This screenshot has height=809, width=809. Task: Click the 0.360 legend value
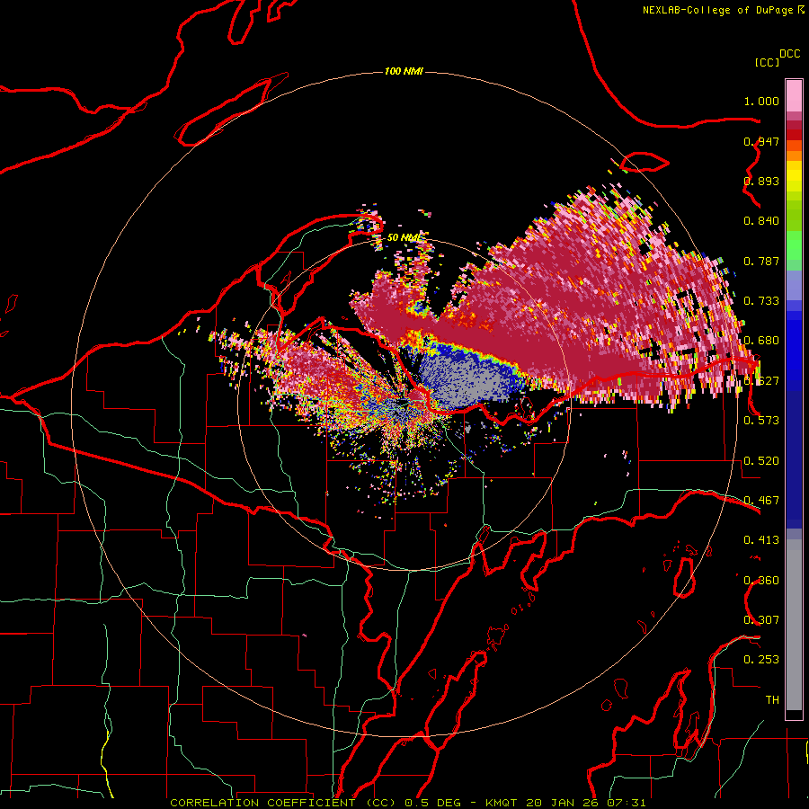pos(761,581)
